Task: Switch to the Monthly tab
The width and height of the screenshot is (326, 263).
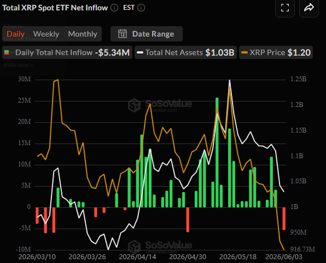Action: [83, 34]
